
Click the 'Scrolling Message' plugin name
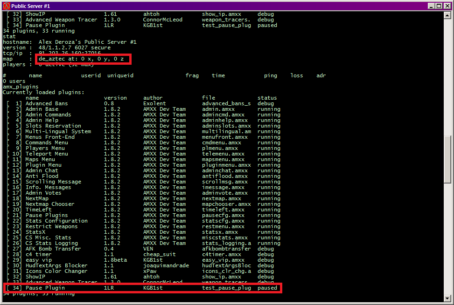pyautogui.click(x=53, y=182)
